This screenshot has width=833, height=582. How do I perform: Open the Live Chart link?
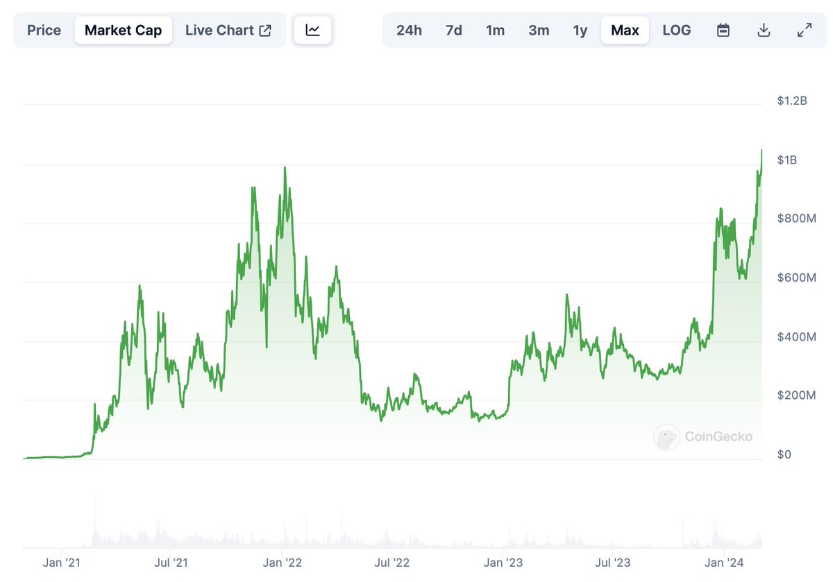click(x=228, y=31)
